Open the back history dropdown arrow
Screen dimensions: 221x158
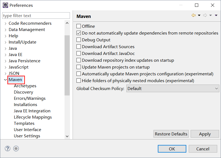(199, 16)
